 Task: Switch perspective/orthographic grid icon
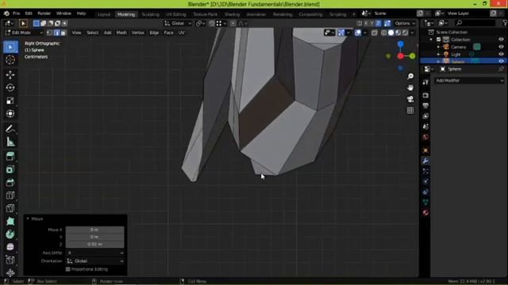click(x=410, y=110)
